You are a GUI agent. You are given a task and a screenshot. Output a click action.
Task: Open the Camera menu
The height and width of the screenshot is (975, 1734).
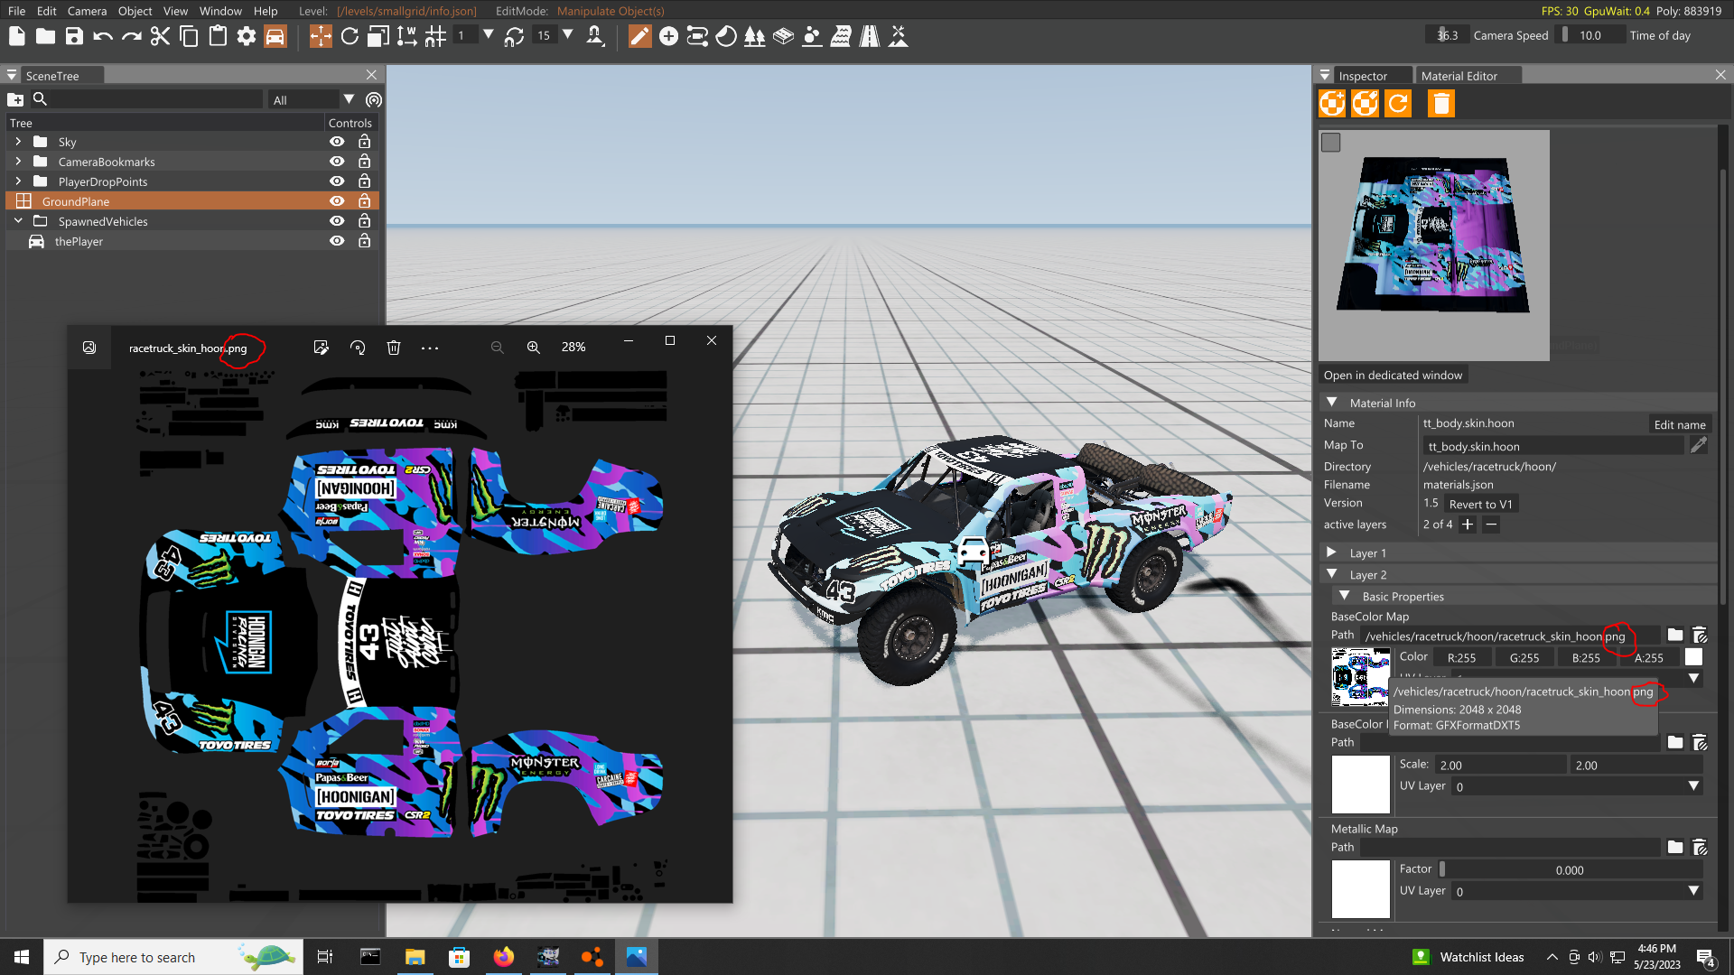coord(87,11)
